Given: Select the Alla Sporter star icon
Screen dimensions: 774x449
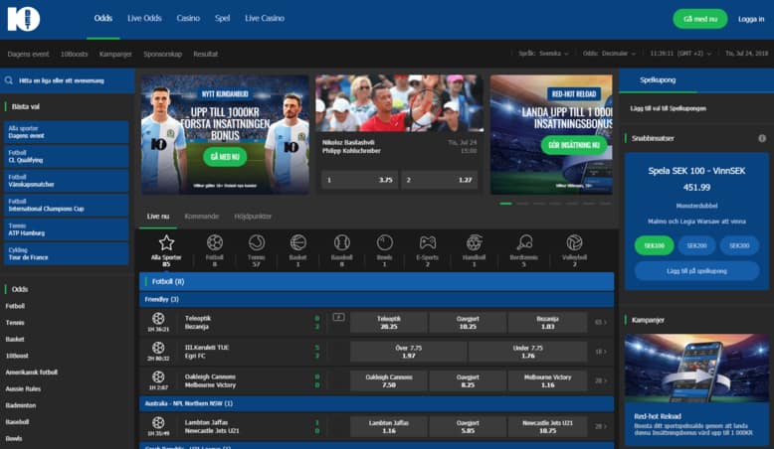Looking at the screenshot, I should 166,243.
